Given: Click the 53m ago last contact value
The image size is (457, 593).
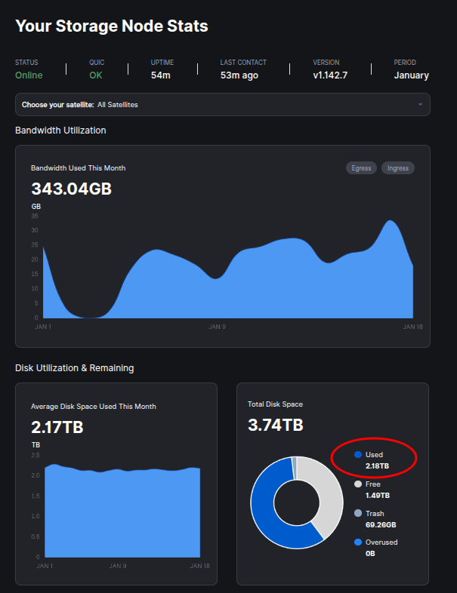Looking at the screenshot, I should click(x=241, y=75).
